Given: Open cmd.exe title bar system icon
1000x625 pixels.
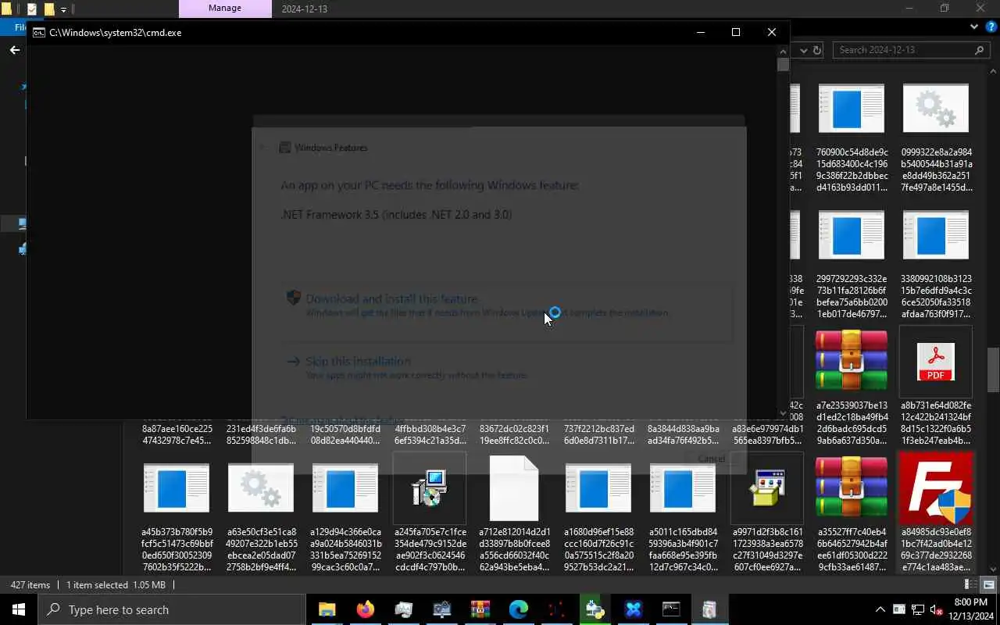Looking at the screenshot, I should pos(38,32).
